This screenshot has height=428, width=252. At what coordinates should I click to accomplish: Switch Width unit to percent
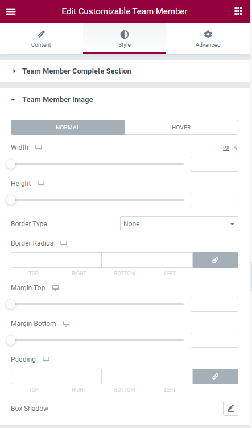point(236,148)
